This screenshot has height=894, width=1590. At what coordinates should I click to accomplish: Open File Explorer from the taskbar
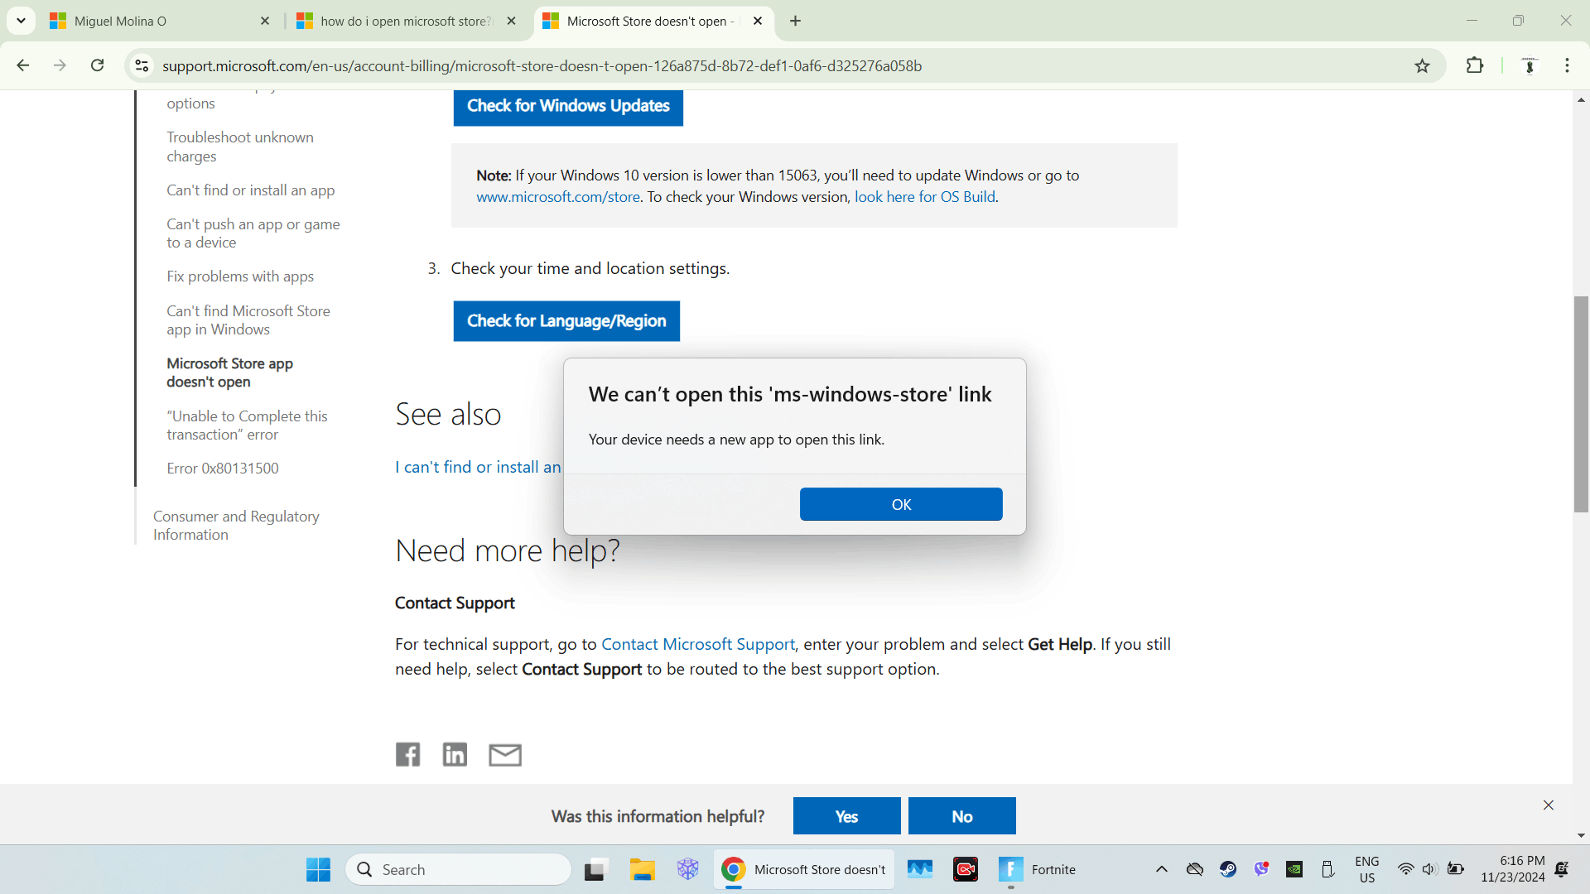(x=642, y=869)
